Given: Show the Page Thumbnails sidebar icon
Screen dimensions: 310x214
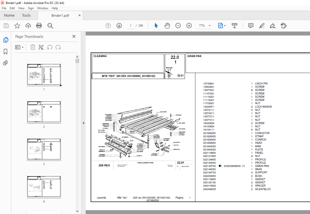Looking at the screenshot, I should [x=5, y=40].
